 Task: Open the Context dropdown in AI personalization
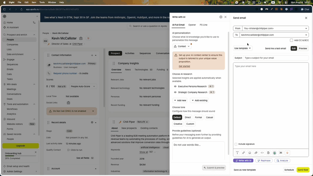tap(182, 46)
